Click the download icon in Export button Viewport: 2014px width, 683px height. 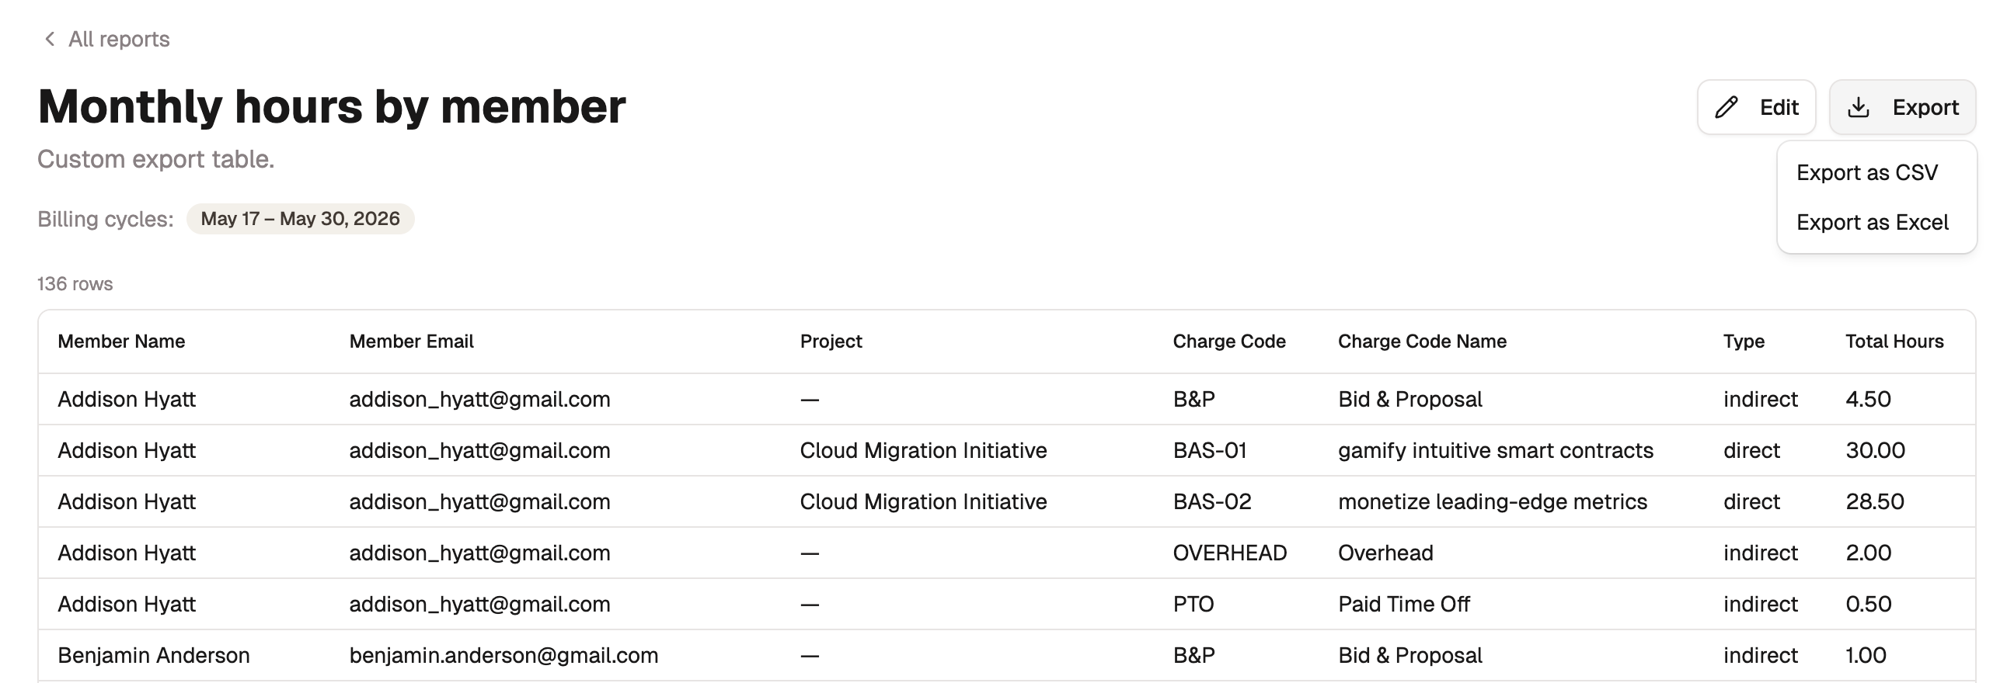coord(1859,107)
